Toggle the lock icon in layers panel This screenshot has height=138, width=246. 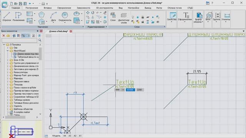pos(143,17)
